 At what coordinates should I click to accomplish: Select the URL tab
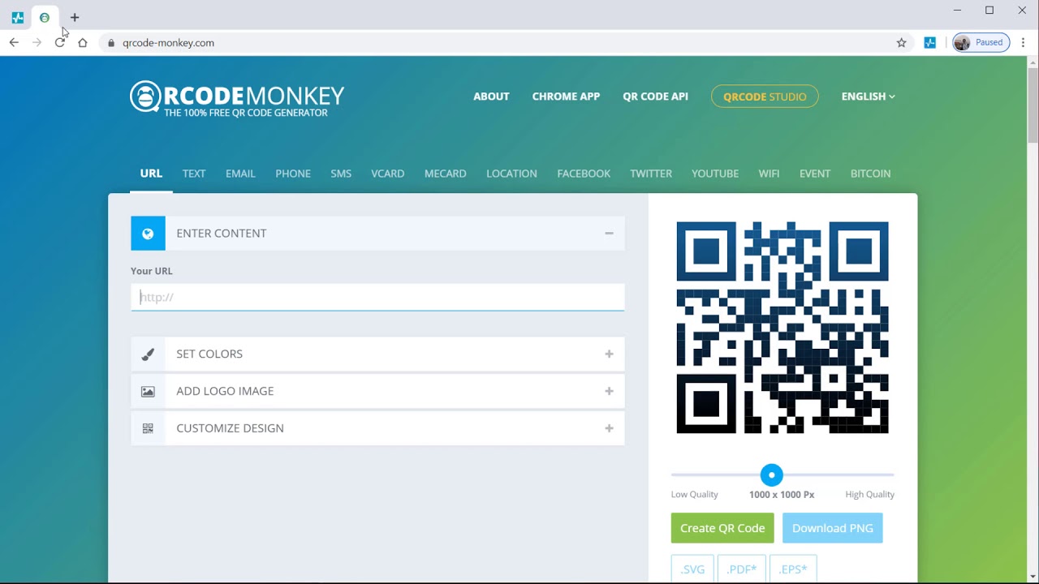click(x=151, y=174)
